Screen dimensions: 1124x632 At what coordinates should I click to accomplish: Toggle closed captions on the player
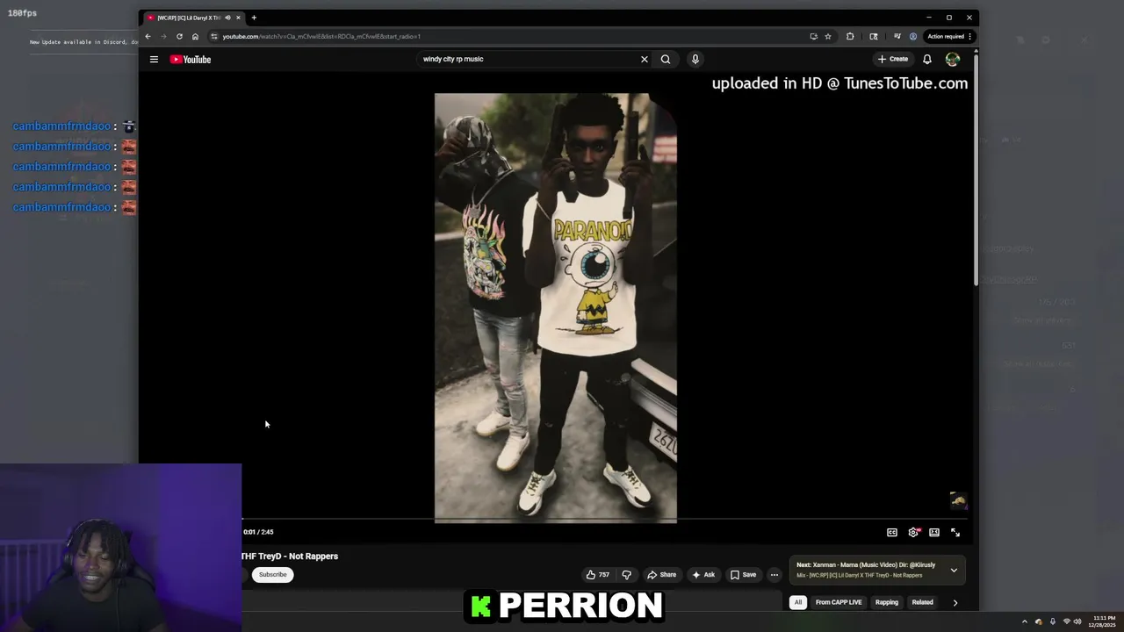[x=892, y=532]
